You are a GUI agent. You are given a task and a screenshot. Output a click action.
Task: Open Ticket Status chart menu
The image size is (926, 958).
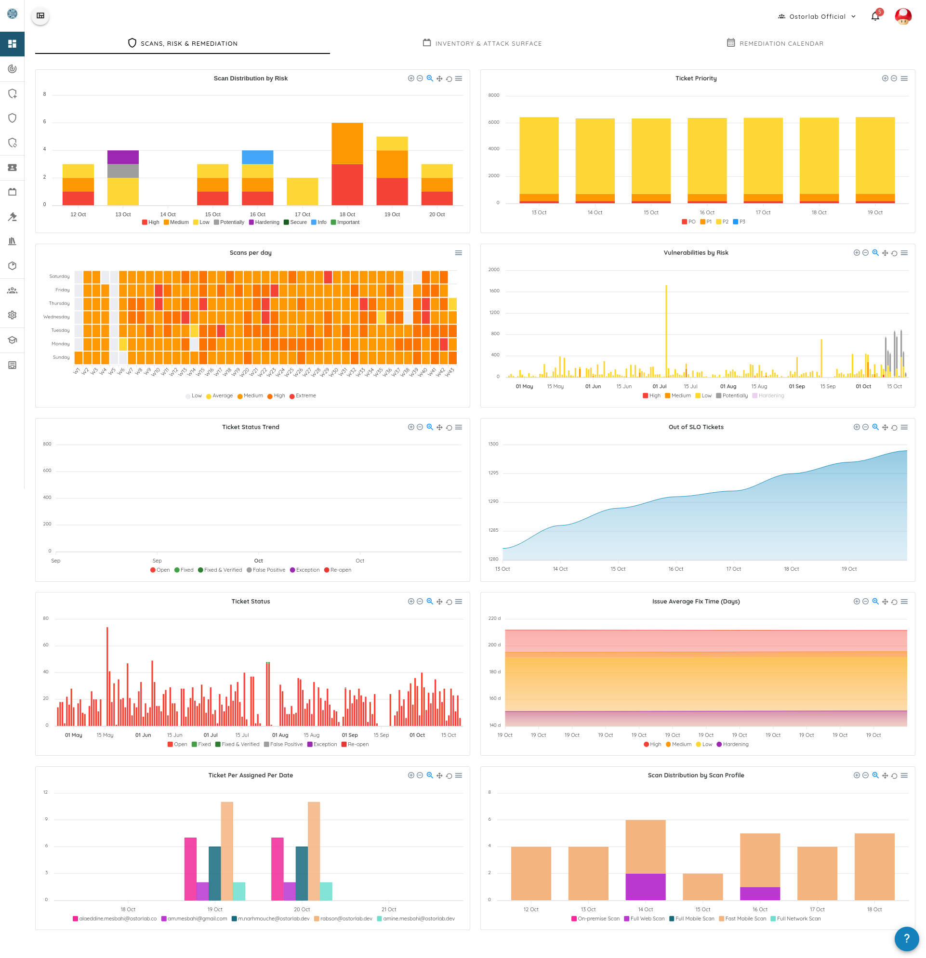tap(459, 602)
